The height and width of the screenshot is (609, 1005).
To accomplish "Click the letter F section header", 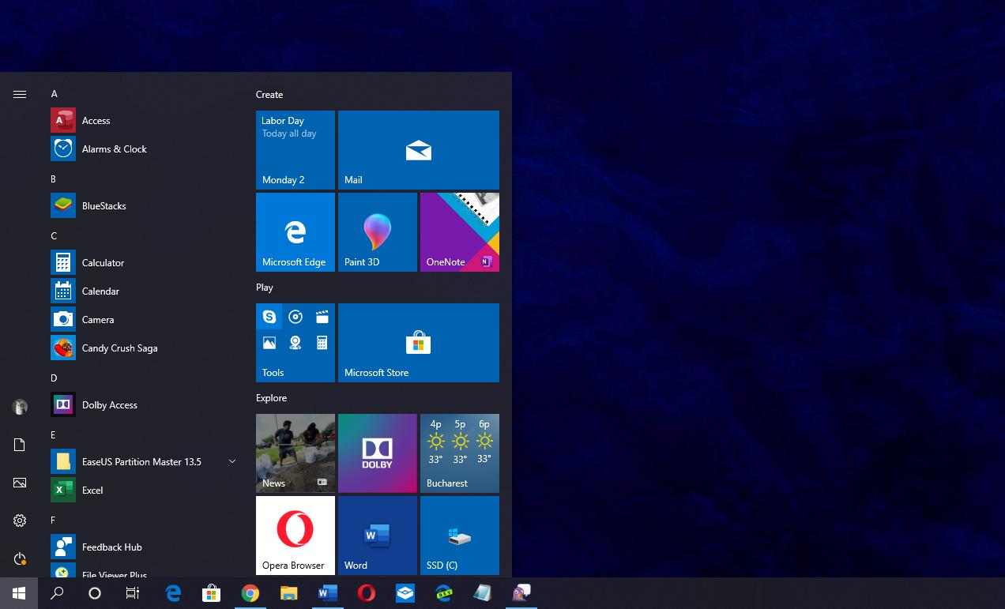I will (53, 521).
